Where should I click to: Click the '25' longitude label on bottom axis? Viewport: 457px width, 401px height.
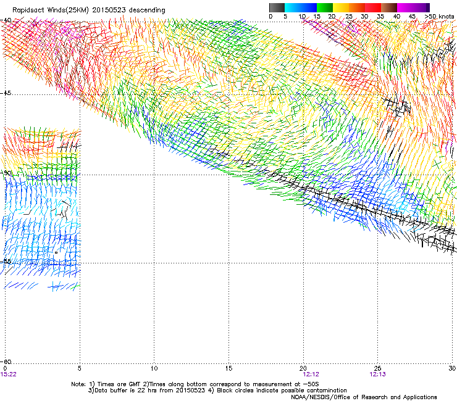pos(378,369)
